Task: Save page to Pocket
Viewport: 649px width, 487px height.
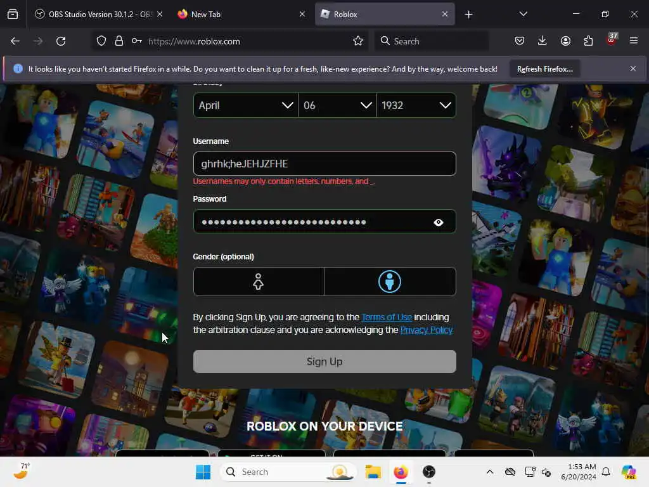Action: [x=520, y=41]
